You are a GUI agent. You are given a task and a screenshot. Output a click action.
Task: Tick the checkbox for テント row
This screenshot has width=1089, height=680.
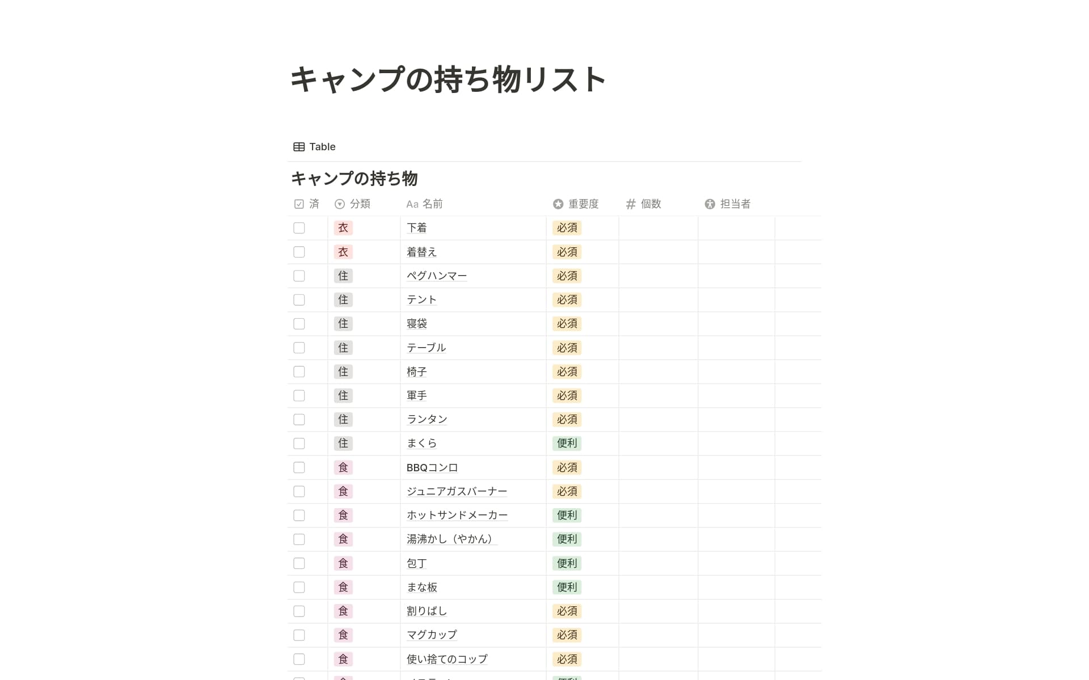tap(299, 300)
